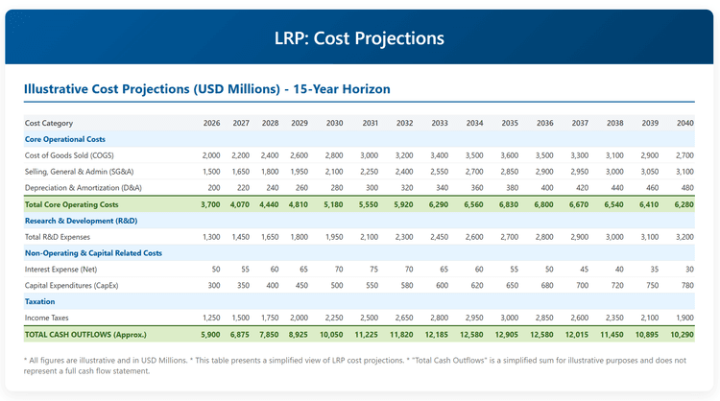Click the 'Research & Development (R&D)' section label
720x401 pixels.
(81, 221)
